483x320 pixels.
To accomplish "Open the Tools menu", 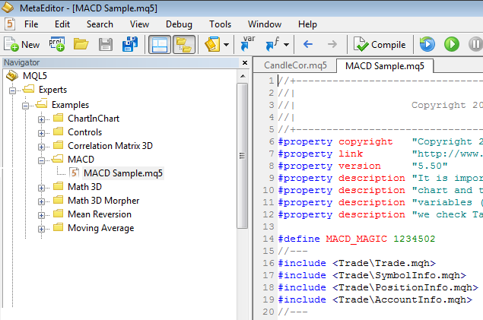I will pyautogui.click(x=220, y=24).
